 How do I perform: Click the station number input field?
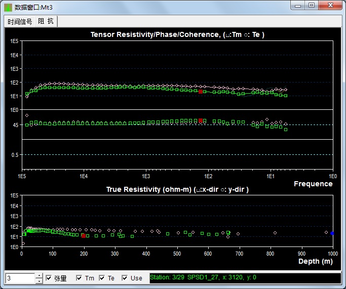click(x=20, y=278)
